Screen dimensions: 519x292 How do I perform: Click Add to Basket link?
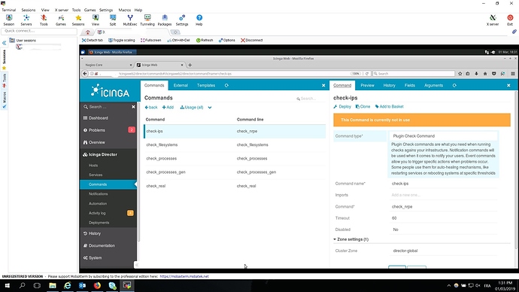(x=390, y=107)
